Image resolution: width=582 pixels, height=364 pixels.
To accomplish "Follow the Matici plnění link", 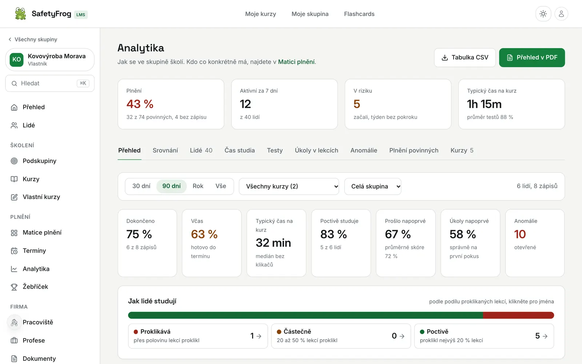I will [296, 62].
